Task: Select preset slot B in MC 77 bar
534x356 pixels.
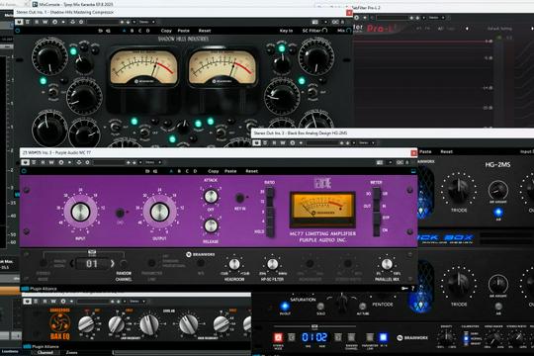Action: [x=179, y=171]
